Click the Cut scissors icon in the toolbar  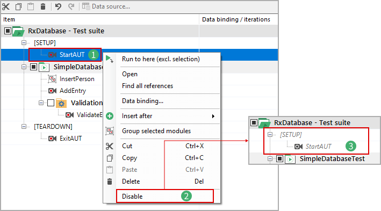[6, 6]
